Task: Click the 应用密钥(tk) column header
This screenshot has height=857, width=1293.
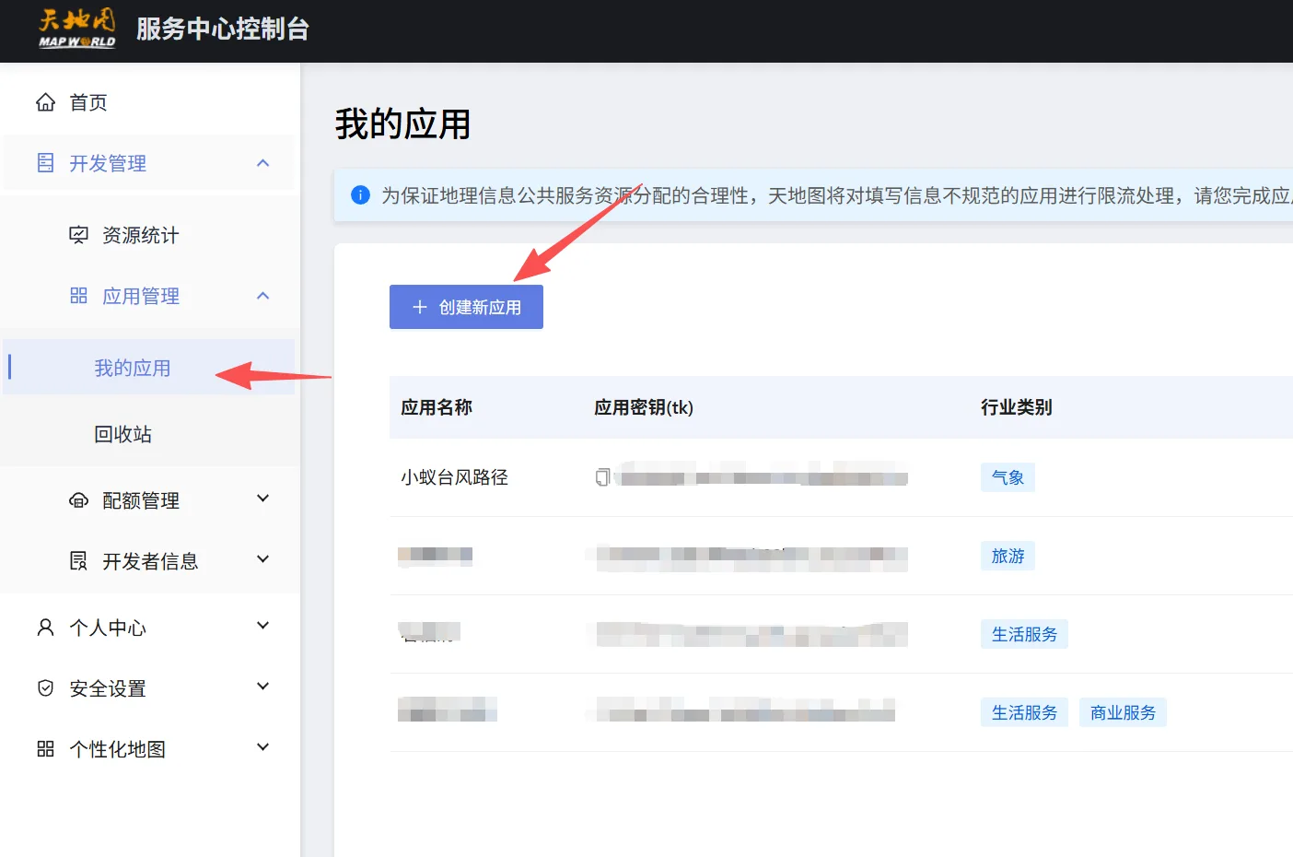Action: [644, 407]
